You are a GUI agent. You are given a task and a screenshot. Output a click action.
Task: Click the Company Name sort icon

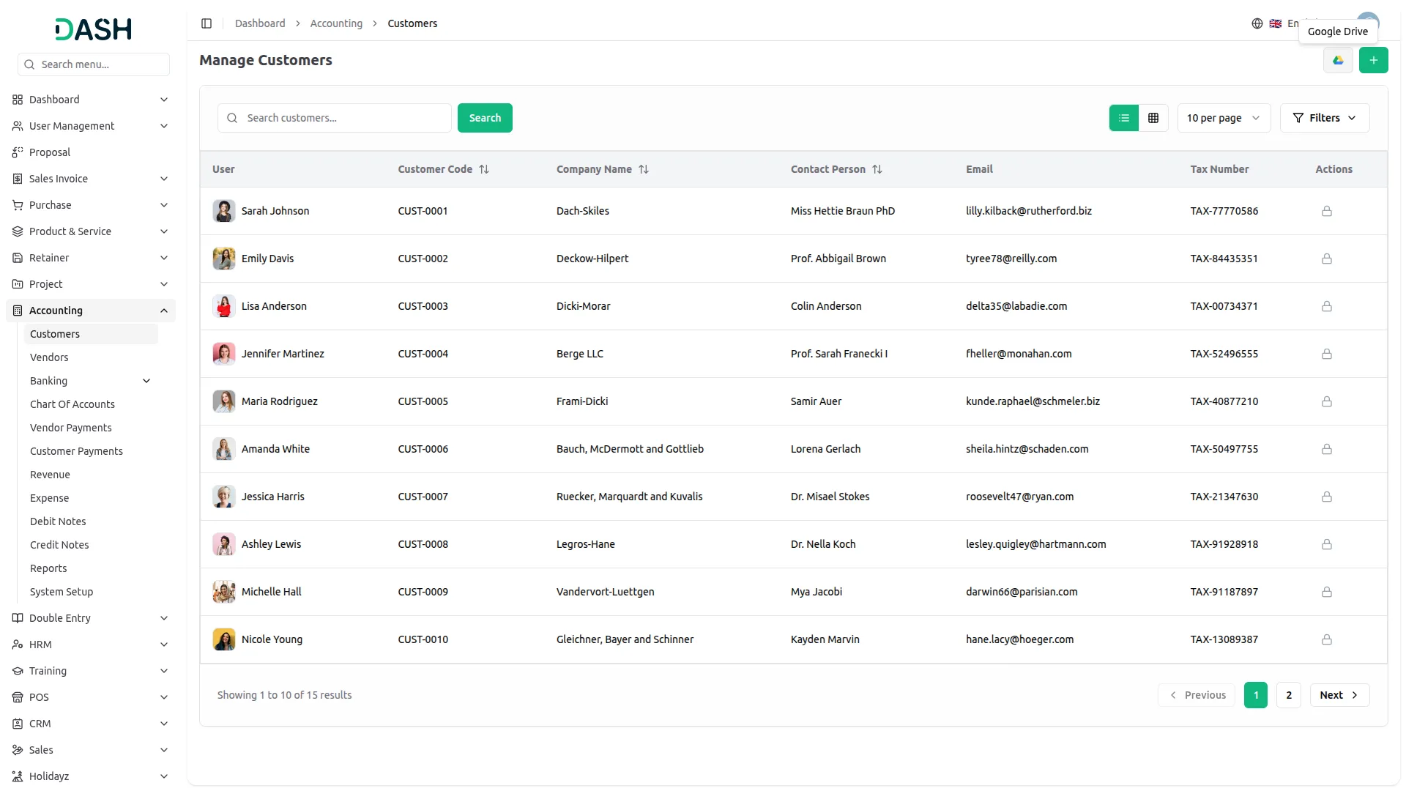(644, 169)
